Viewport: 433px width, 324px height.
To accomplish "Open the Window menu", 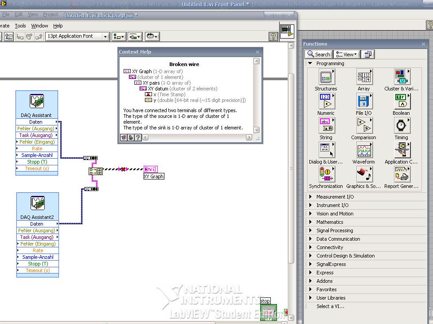I will (39, 26).
